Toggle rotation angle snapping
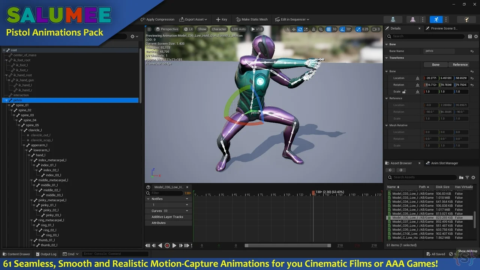The height and width of the screenshot is (270, 480). pos(343,29)
